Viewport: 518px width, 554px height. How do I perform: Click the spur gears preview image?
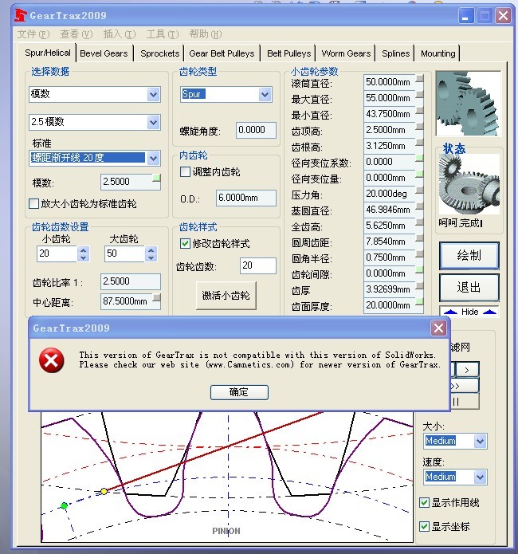468,104
